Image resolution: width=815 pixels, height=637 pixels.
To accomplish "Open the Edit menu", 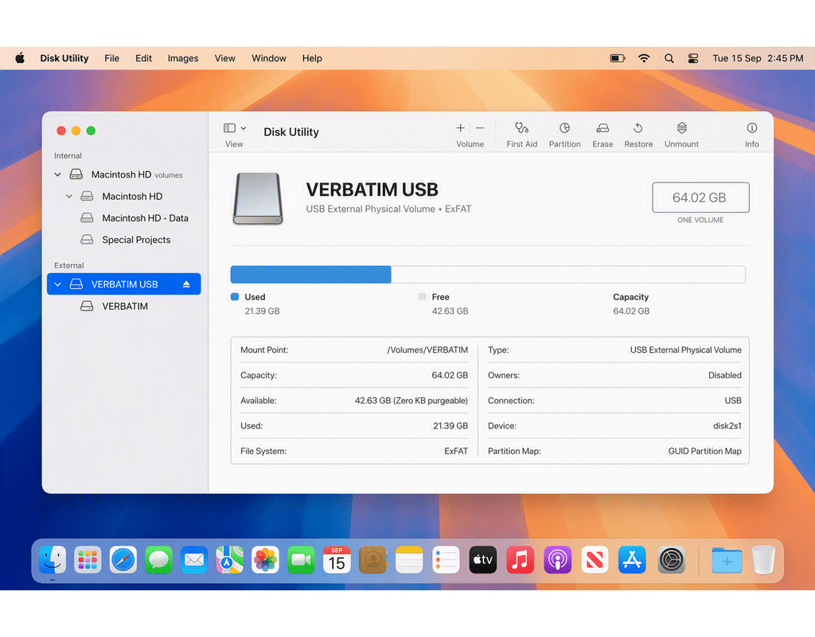I will point(143,58).
